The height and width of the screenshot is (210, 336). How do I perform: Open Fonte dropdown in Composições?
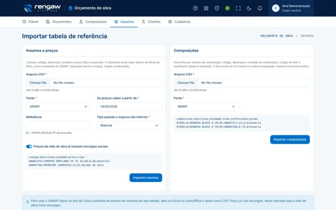tap(206, 106)
